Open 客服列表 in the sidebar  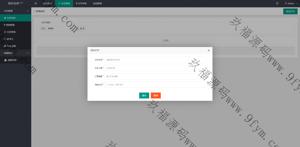pos(16,60)
